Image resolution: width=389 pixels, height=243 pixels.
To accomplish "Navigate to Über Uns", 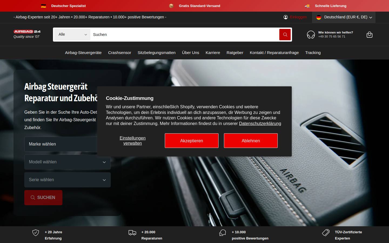I will (190, 53).
